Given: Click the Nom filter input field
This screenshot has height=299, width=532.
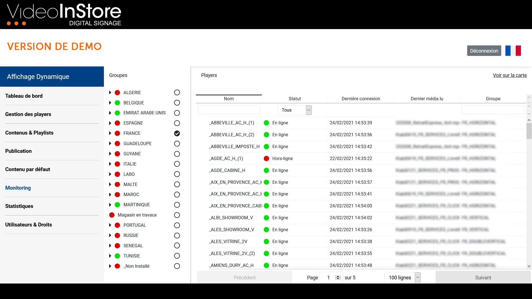Looking at the screenshot, I should 229,110.
